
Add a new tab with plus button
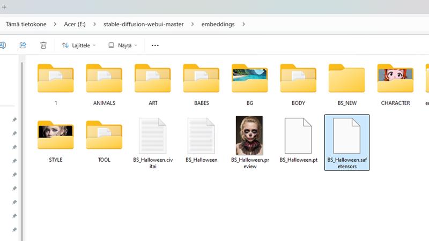click(4, 7)
